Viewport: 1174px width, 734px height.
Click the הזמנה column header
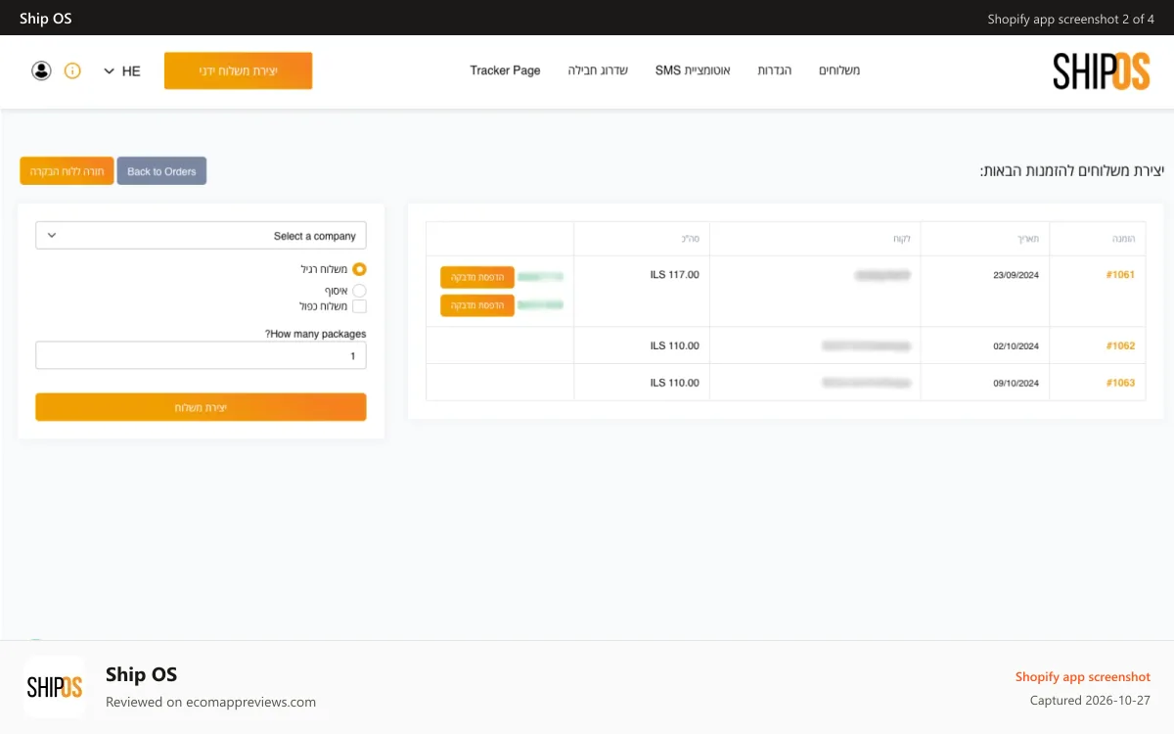click(x=1124, y=239)
